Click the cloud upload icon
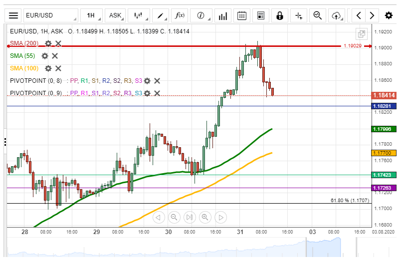 [337, 15]
